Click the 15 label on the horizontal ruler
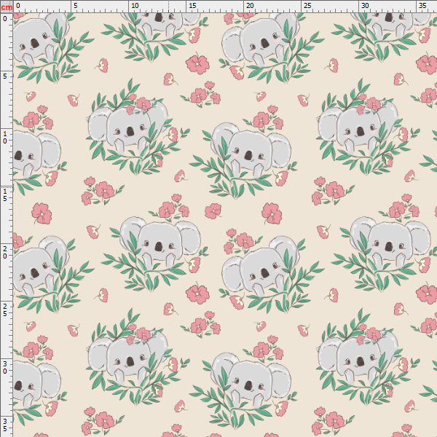The image size is (437, 437). point(192,5)
